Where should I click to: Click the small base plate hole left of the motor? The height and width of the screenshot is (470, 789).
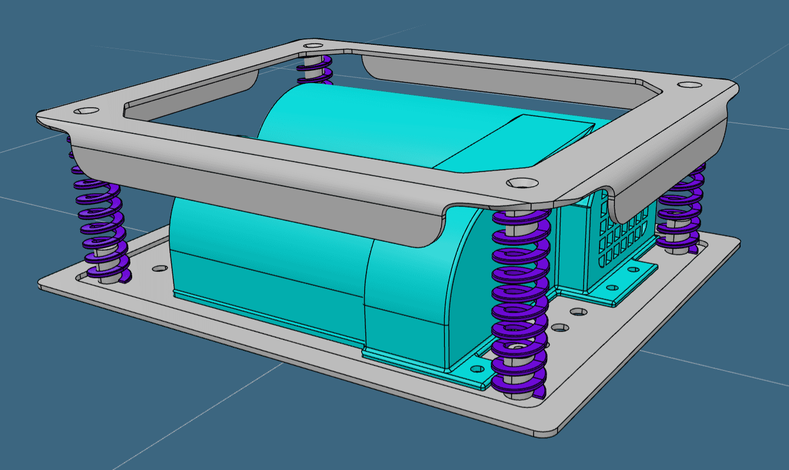click(159, 268)
